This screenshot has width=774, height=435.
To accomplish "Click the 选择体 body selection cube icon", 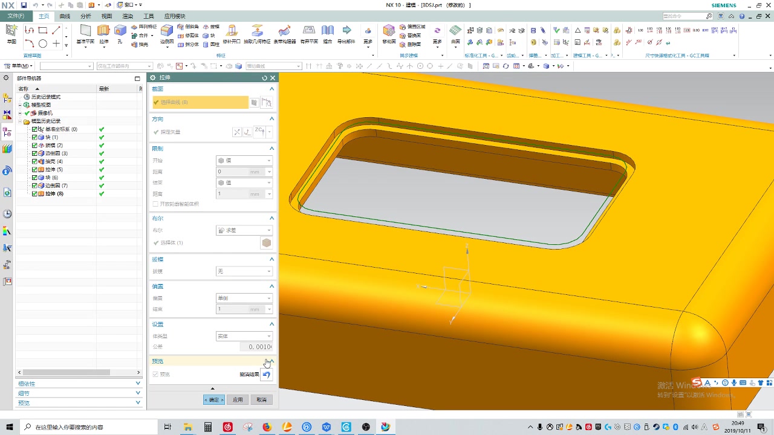I will click(266, 243).
